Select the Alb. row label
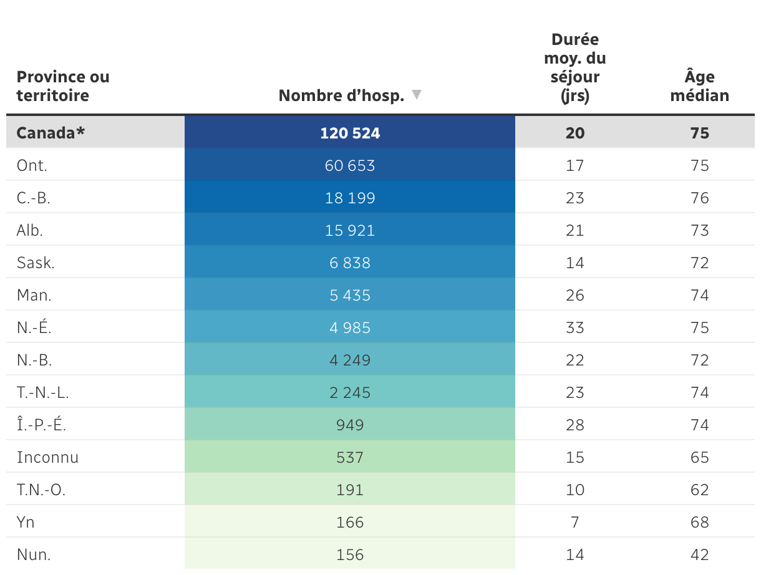This screenshot has height=575, width=761. [x=30, y=230]
